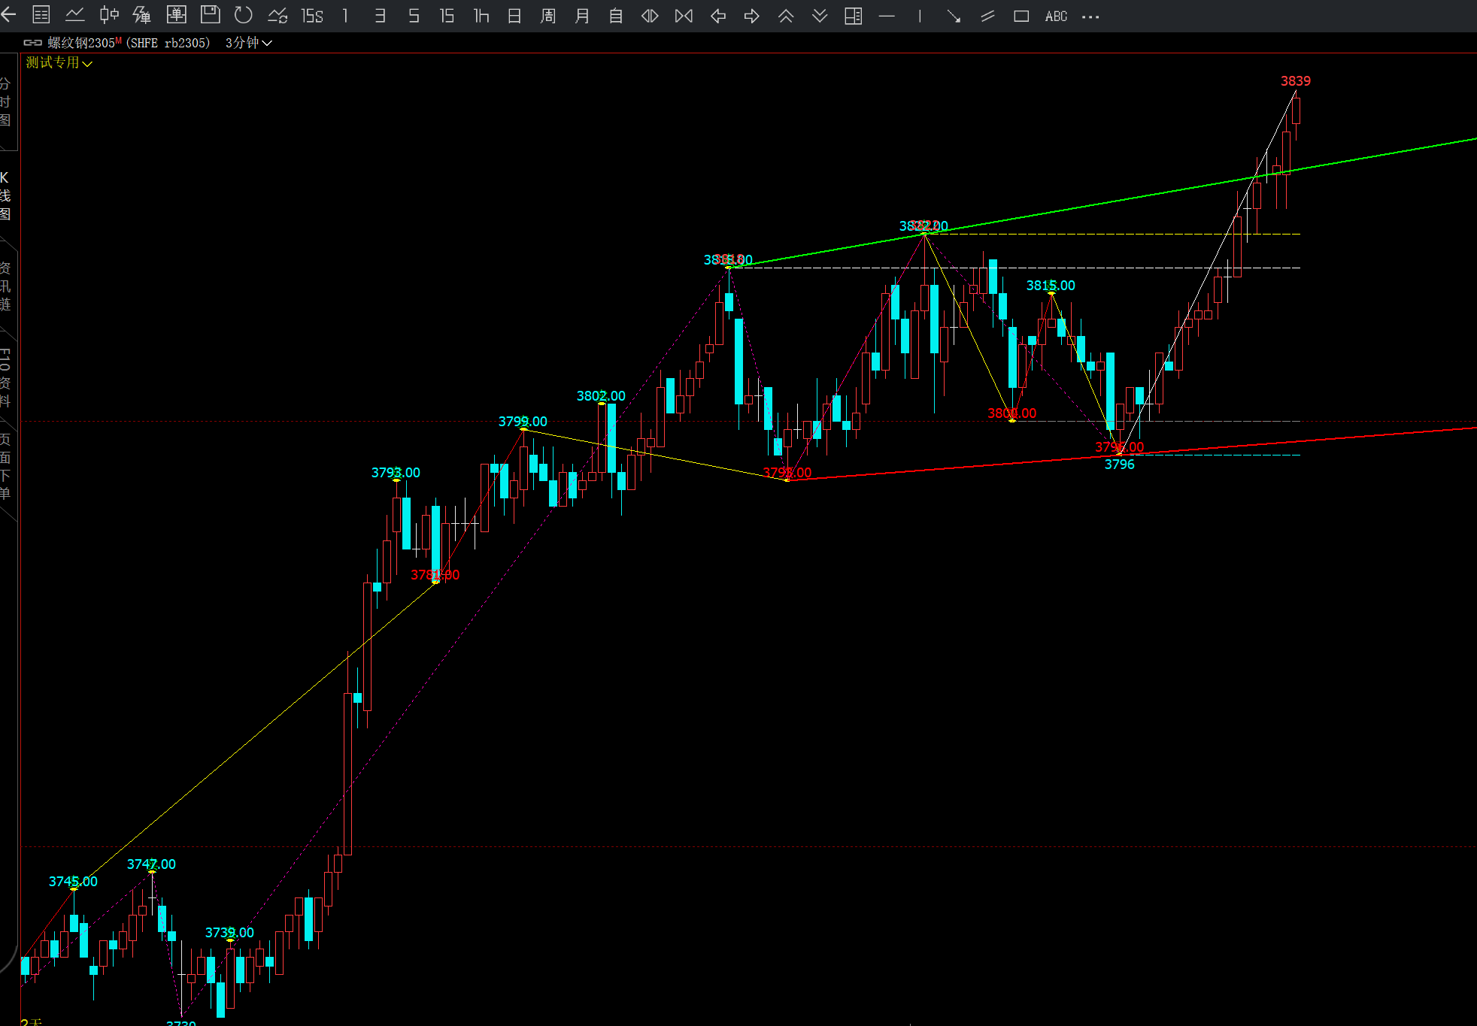Switch to the 日 daily period tab

coord(514,16)
